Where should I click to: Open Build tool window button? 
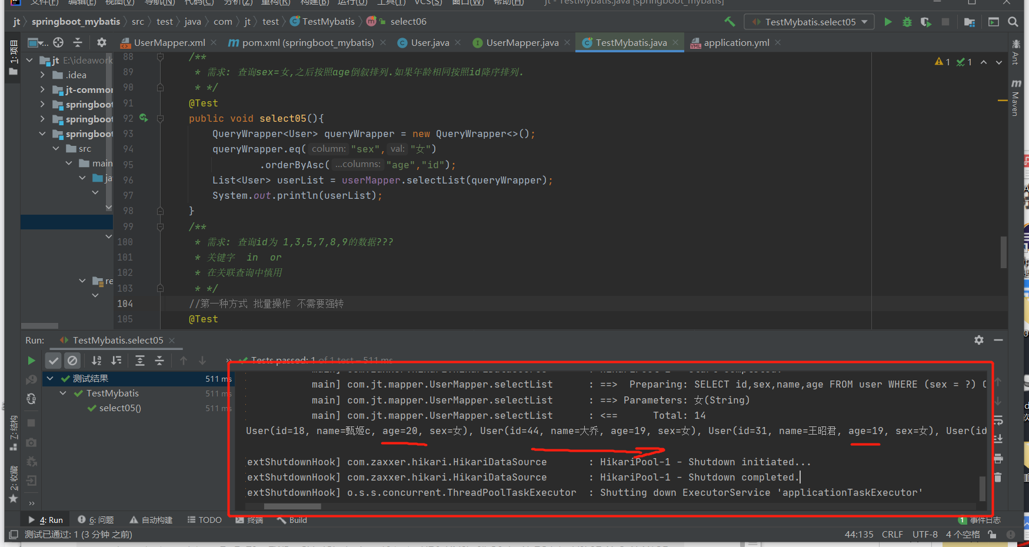[293, 520]
